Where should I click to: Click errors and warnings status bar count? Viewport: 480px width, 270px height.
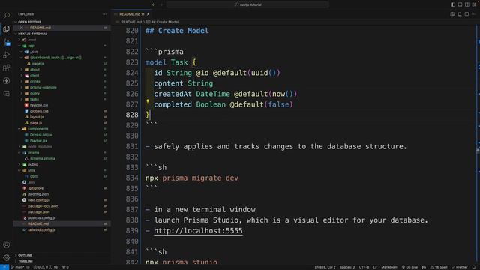pos(46,267)
